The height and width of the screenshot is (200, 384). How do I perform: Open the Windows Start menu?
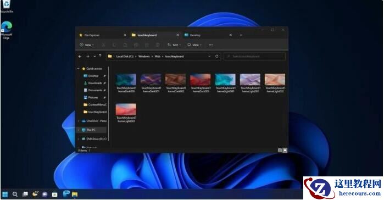pyautogui.click(x=5, y=195)
